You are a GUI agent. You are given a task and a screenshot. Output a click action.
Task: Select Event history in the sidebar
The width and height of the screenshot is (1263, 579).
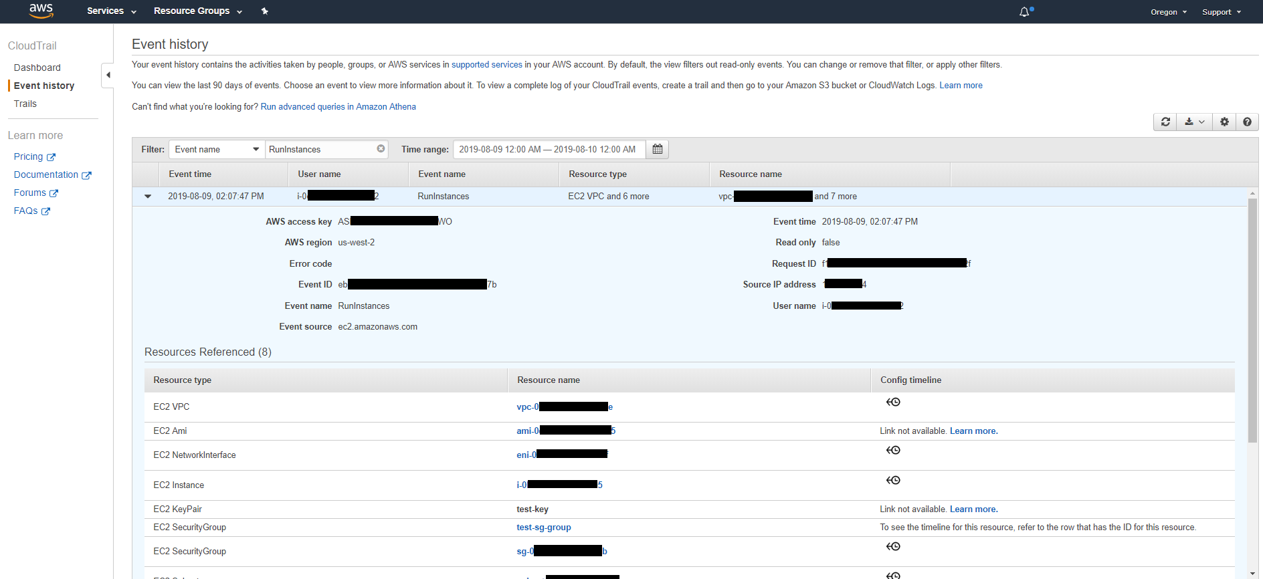[x=44, y=86]
